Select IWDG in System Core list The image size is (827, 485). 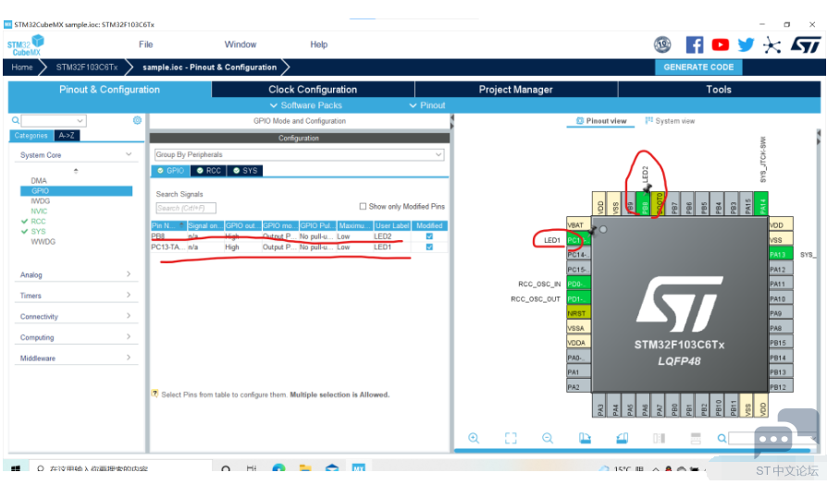pos(40,201)
